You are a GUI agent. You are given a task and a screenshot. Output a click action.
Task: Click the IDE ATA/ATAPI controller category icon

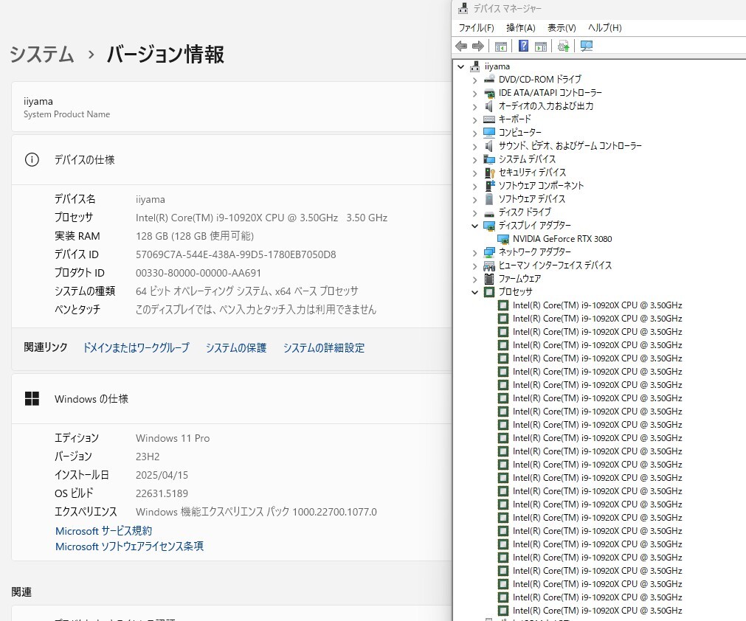point(489,93)
